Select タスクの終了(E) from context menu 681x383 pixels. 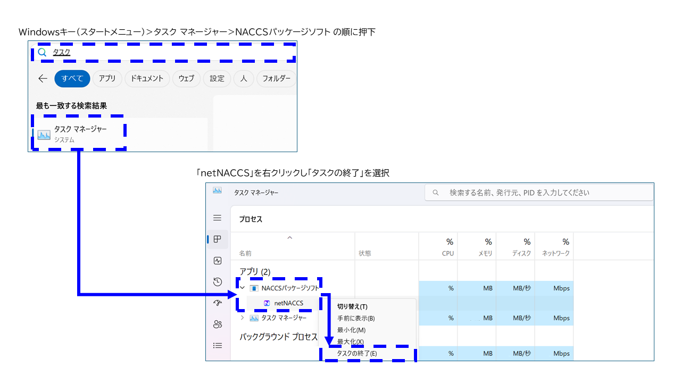coord(357,354)
